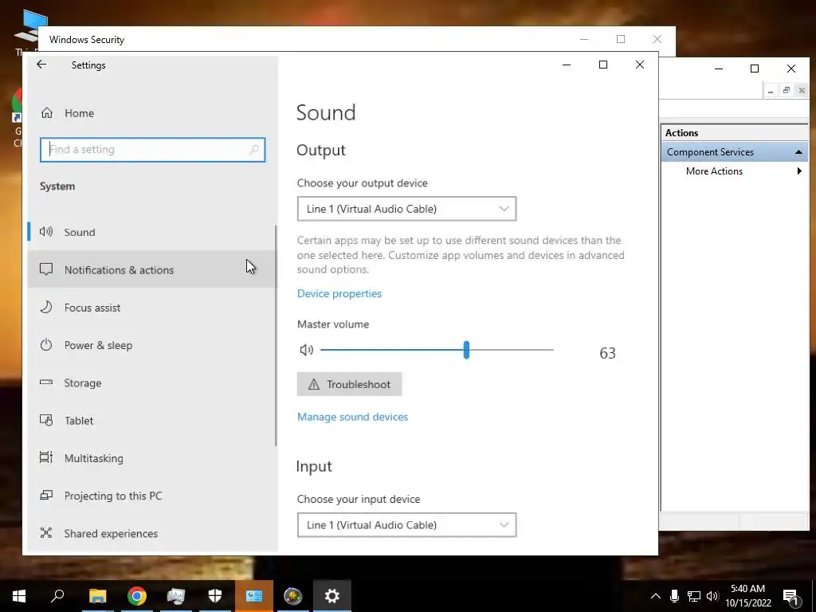Click the microphone tray icon

[x=674, y=596]
